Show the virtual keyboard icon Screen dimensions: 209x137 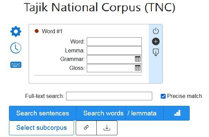[x=16, y=65]
